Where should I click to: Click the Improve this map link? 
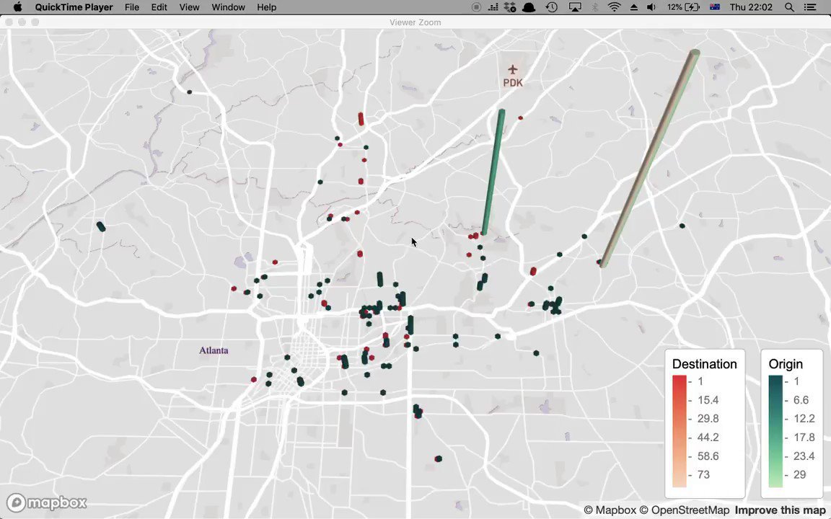pyautogui.click(x=780, y=510)
